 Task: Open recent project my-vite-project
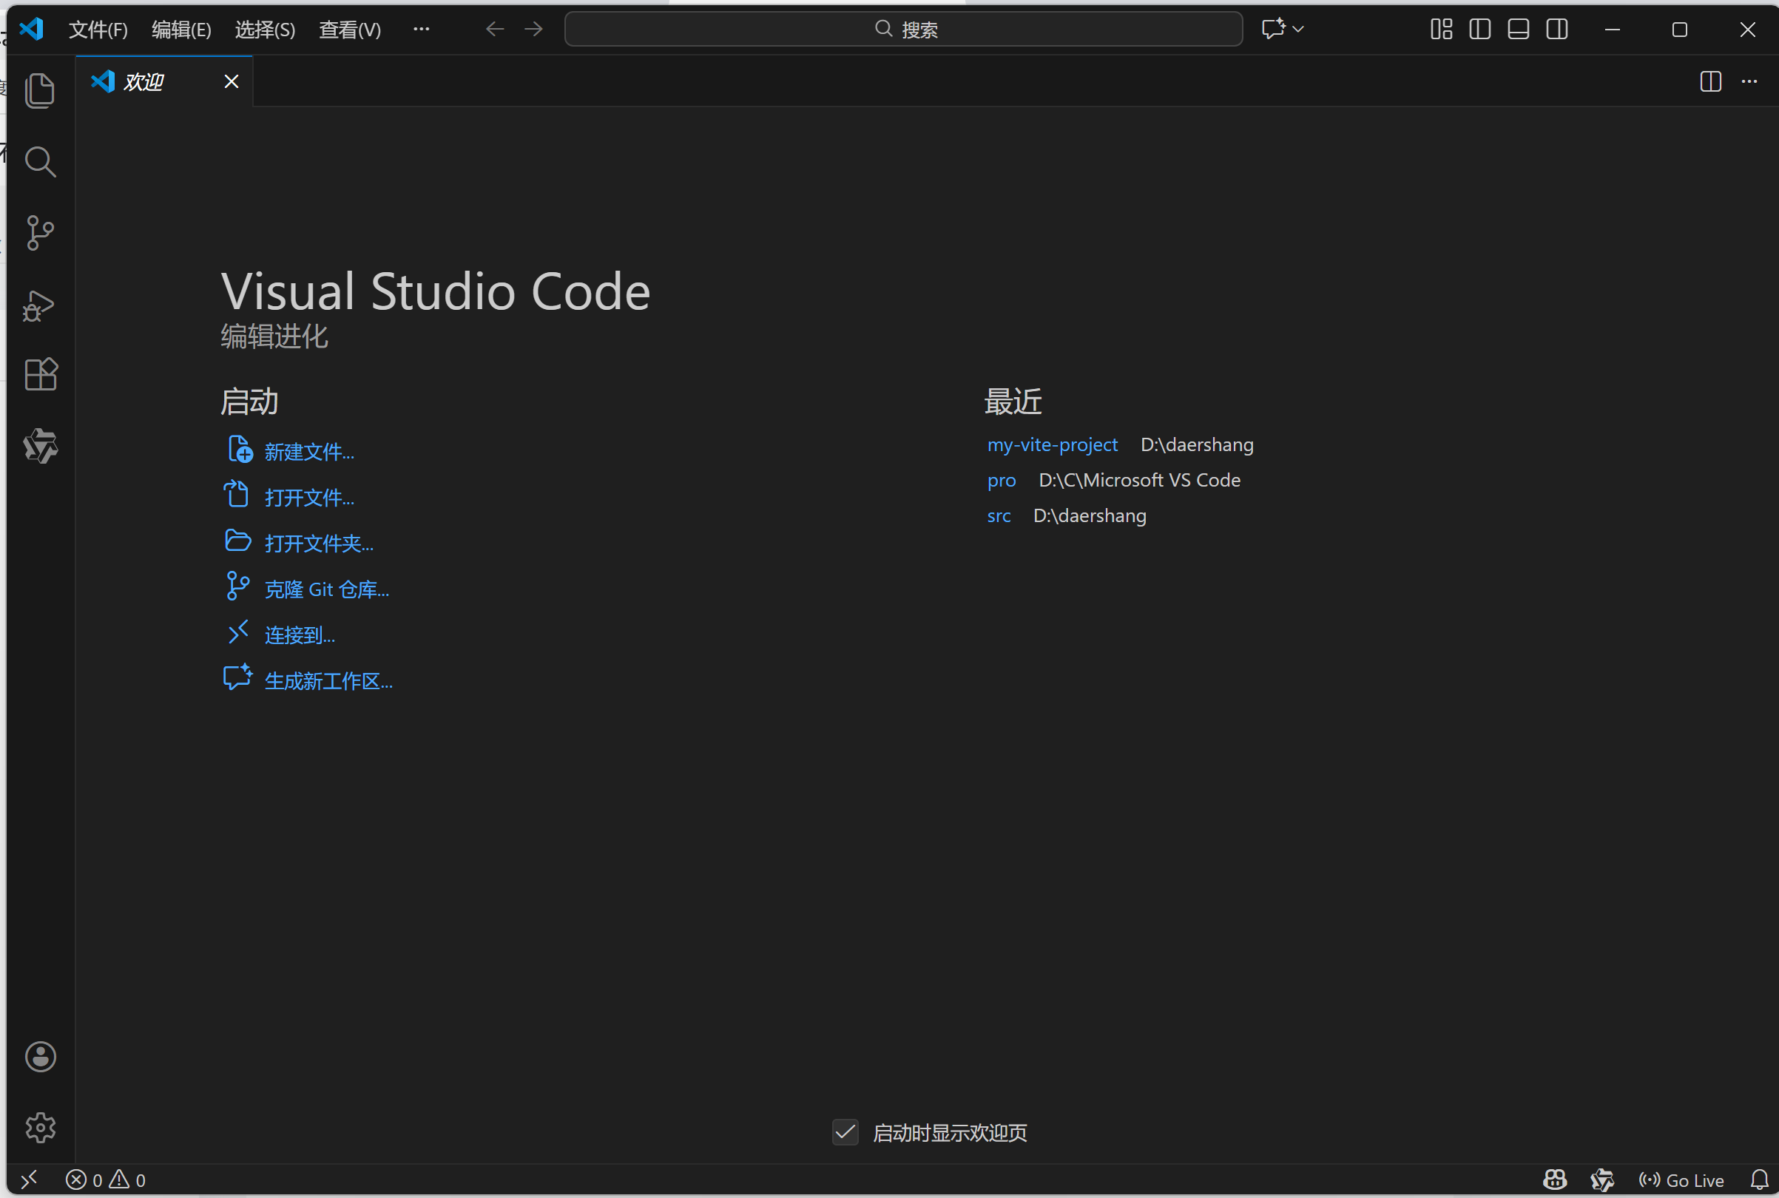pos(1052,444)
